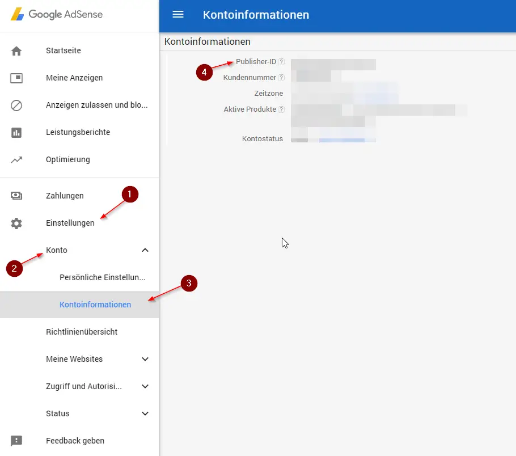Click the Konto label
This screenshot has width=516, height=456.
57,250
